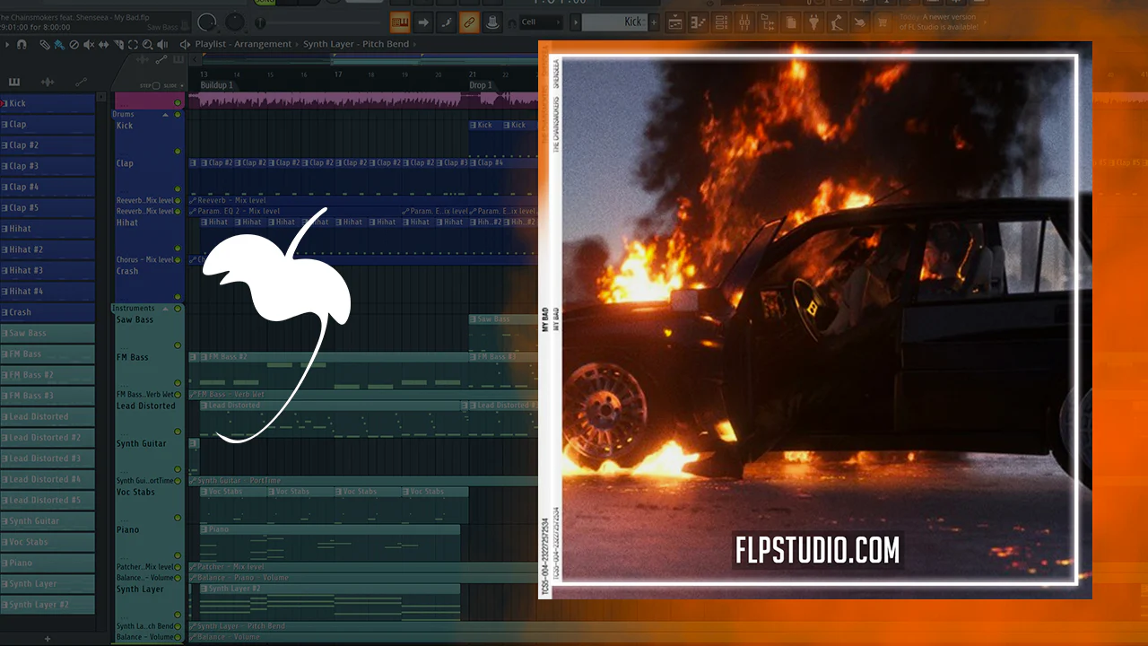
Task: Choose the Select tool in playlist toolbar
Action: coord(133,44)
